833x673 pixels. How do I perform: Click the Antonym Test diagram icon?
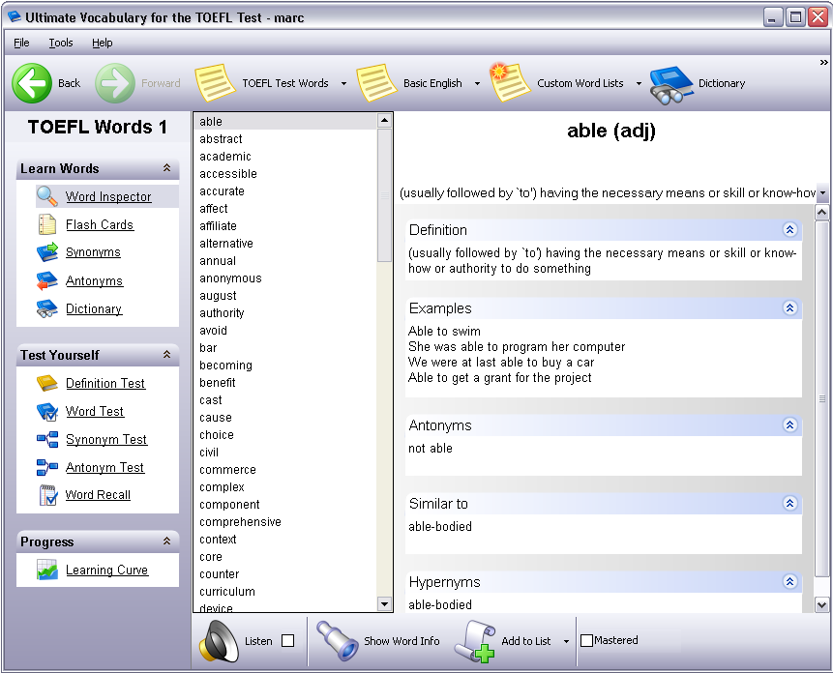tap(47, 468)
